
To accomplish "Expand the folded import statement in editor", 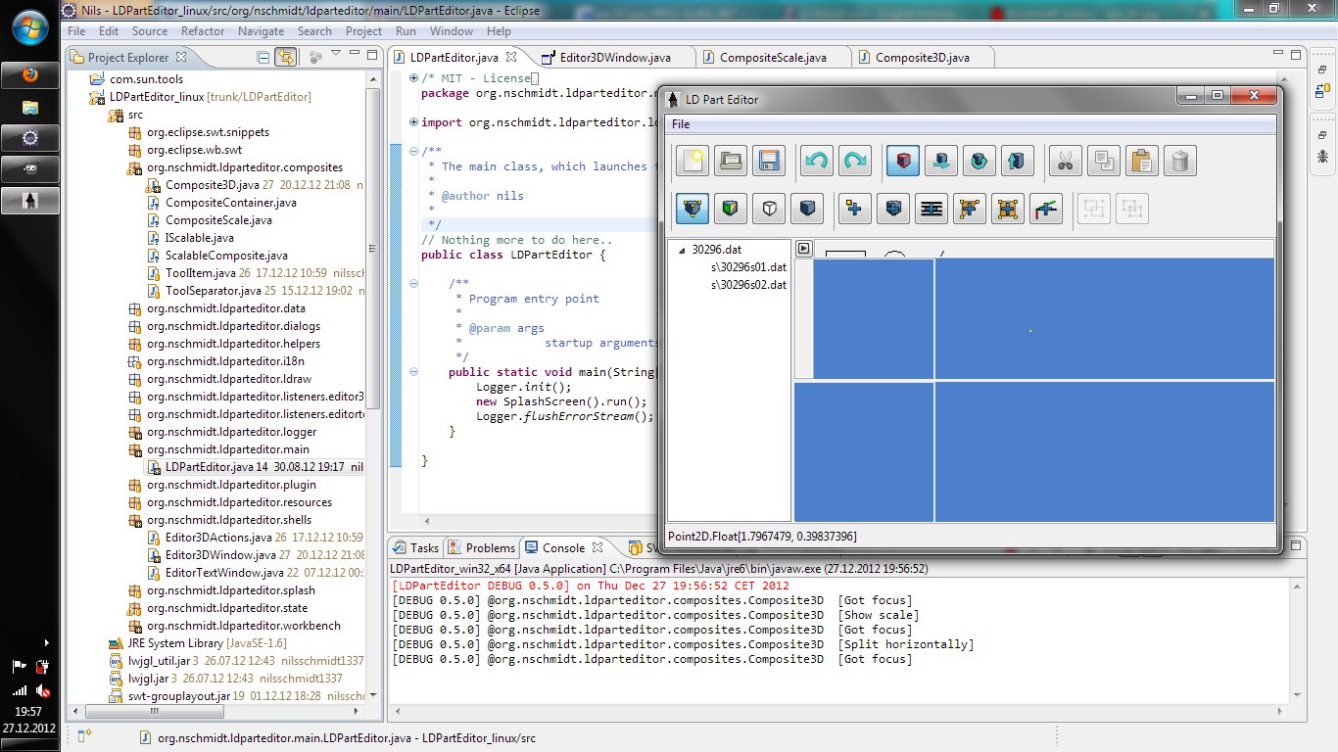I will [413, 123].
